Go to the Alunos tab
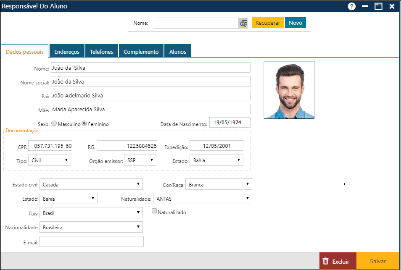Viewport: 401px width, 270px height. [177, 52]
